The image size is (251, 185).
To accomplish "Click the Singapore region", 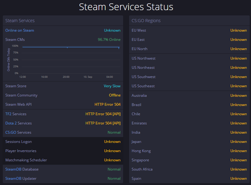I will coord(140,160).
